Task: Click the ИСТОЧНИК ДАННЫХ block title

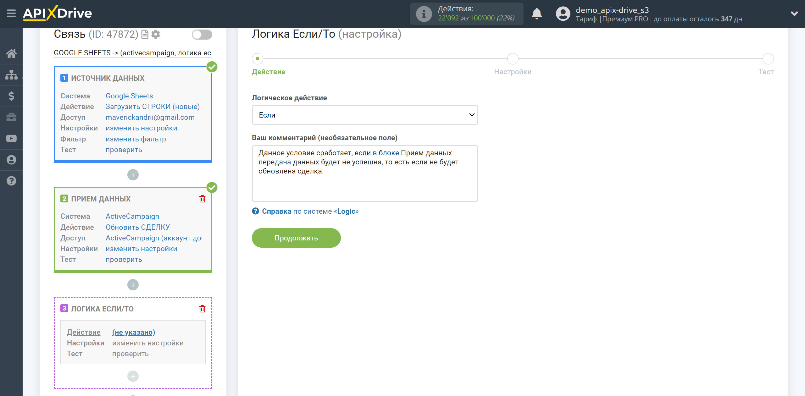Action: pyautogui.click(x=108, y=78)
